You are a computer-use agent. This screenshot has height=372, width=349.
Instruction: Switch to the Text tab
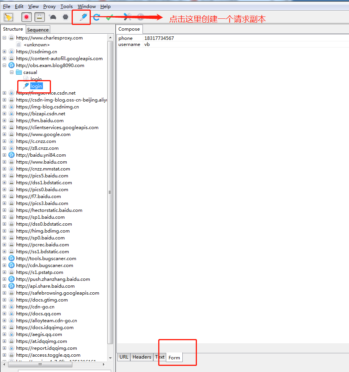click(160, 357)
